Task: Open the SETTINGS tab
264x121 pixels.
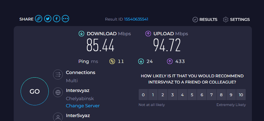Action: click(236, 20)
